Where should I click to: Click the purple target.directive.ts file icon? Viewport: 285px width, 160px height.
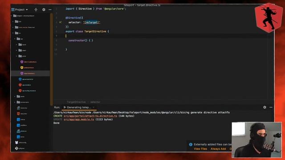pos(22,73)
